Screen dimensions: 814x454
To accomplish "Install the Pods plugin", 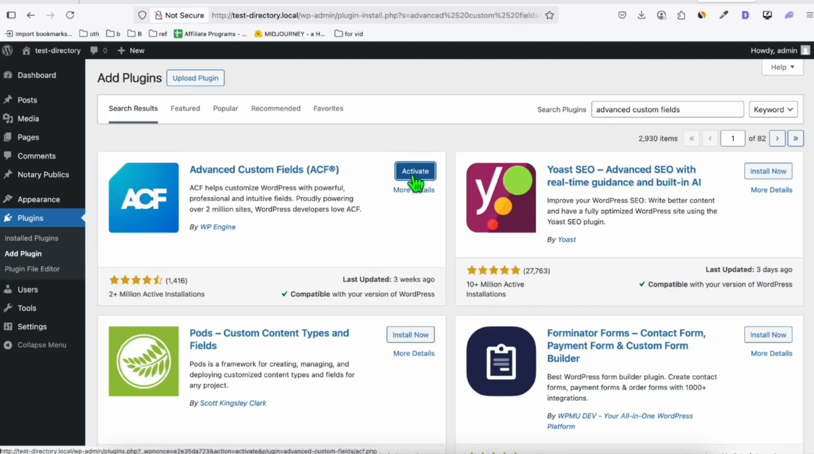I will (x=410, y=334).
